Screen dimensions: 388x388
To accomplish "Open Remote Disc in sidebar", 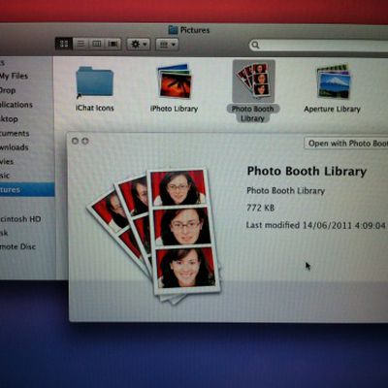I will click(17, 246).
